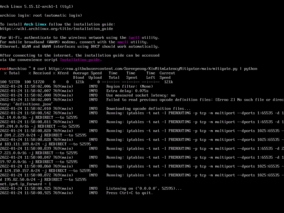Click the 'net.ipv4.ip_forward = 1' line
The width and height of the screenshot is (284, 213).
[25, 184]
